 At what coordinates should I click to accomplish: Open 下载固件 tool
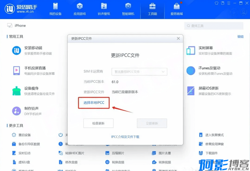click(x=208, y=153)
